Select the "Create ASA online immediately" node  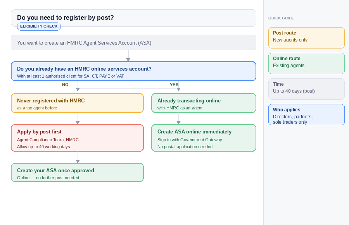[204, 138]
